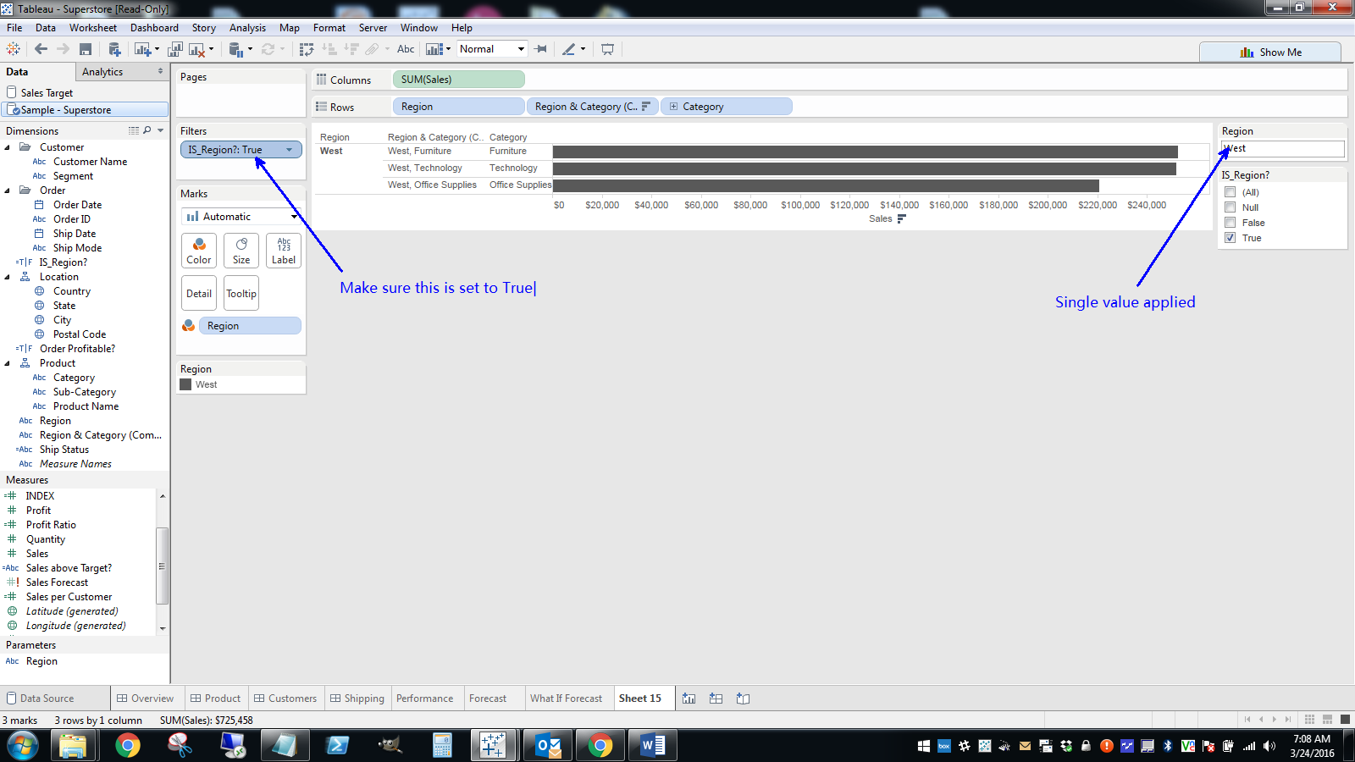
Task: Click the West color swatch in Region legend
Action: [185, 384]
